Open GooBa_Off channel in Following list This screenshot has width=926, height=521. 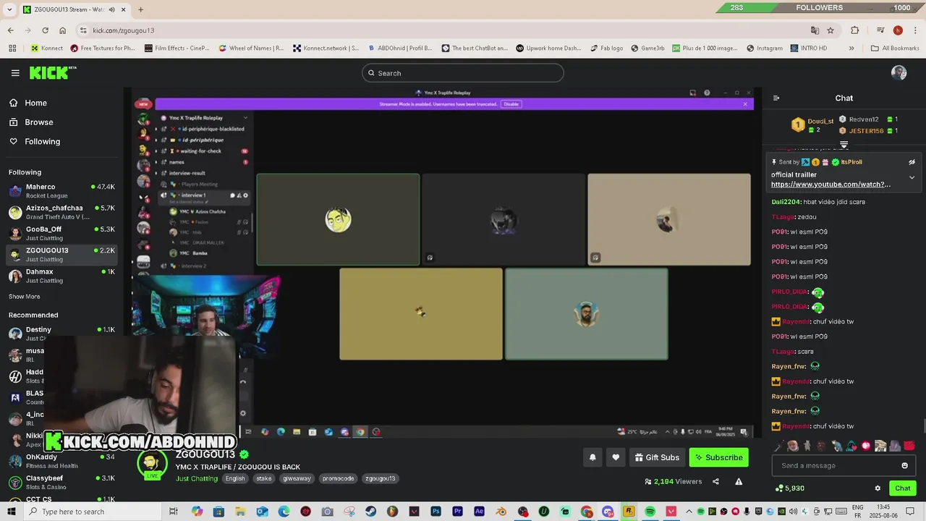tap(61, 233)
